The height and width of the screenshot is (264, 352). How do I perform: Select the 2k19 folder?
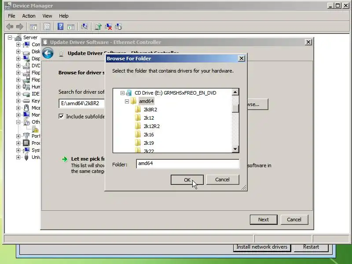[149, 143]
